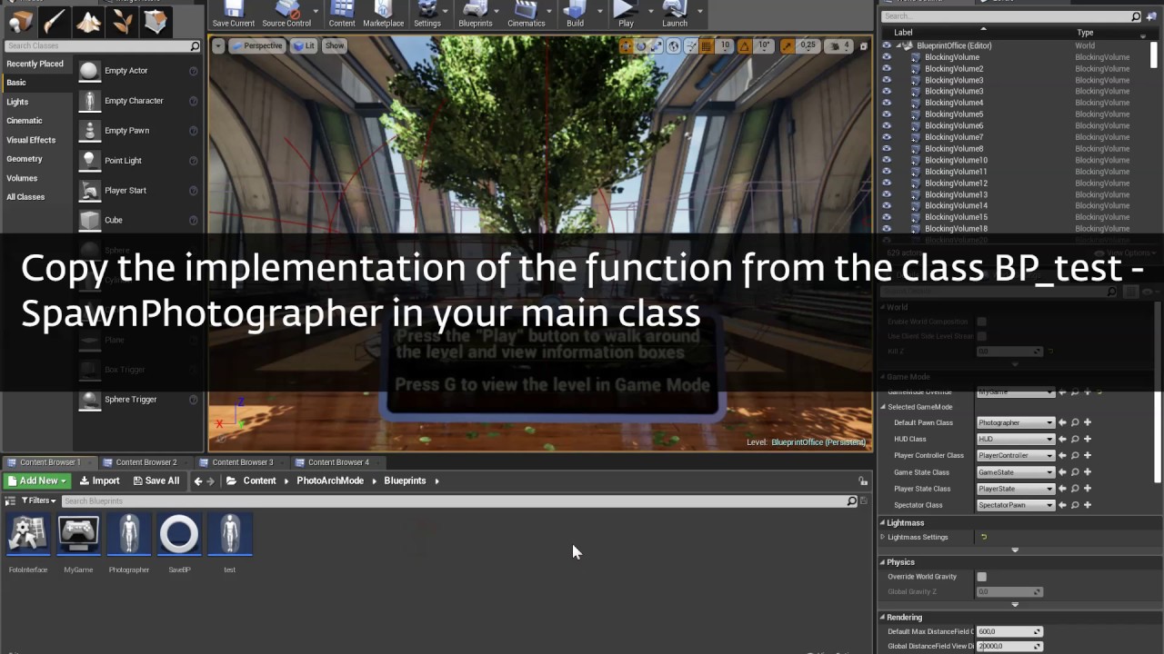Image resolution: width=1164 pixels, height=654 pixels.
Task: Toggle the surface snapping icon in the viewport
Action: (x=691, y=46)
